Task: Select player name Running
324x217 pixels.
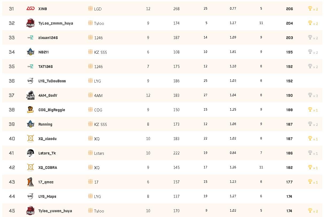Action: (45, 124)
